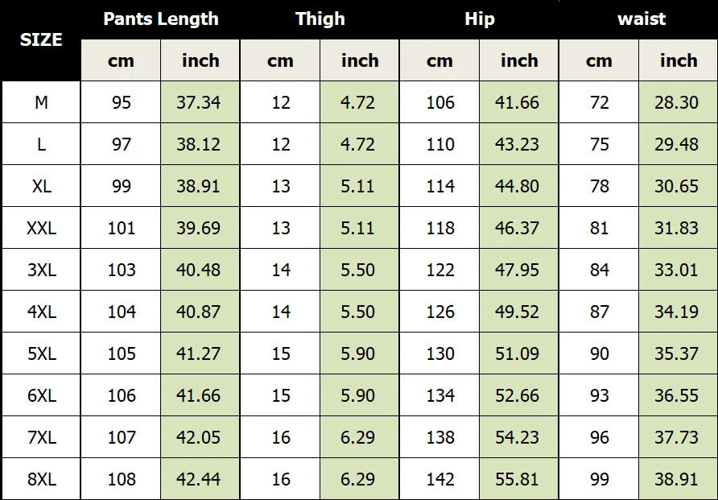The width and height of the screenshot is (718, 500).
Task: Click the waist column header
Action: pos(642,19)
